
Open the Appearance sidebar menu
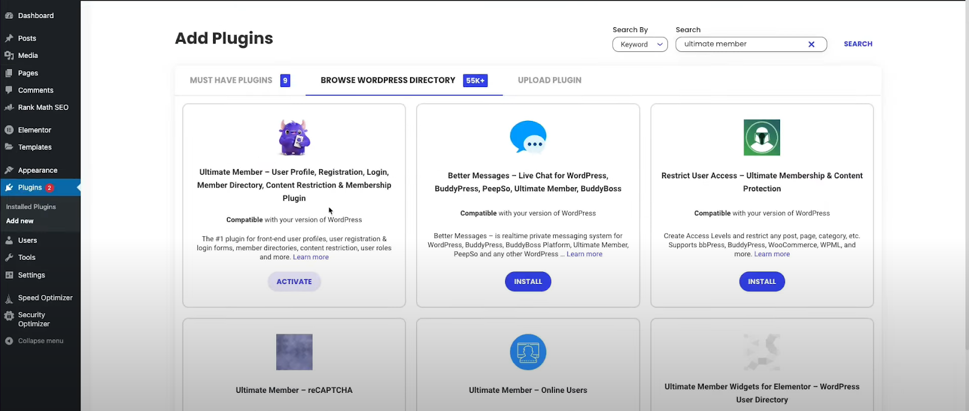pyautogui.click(x=38, y=170)
